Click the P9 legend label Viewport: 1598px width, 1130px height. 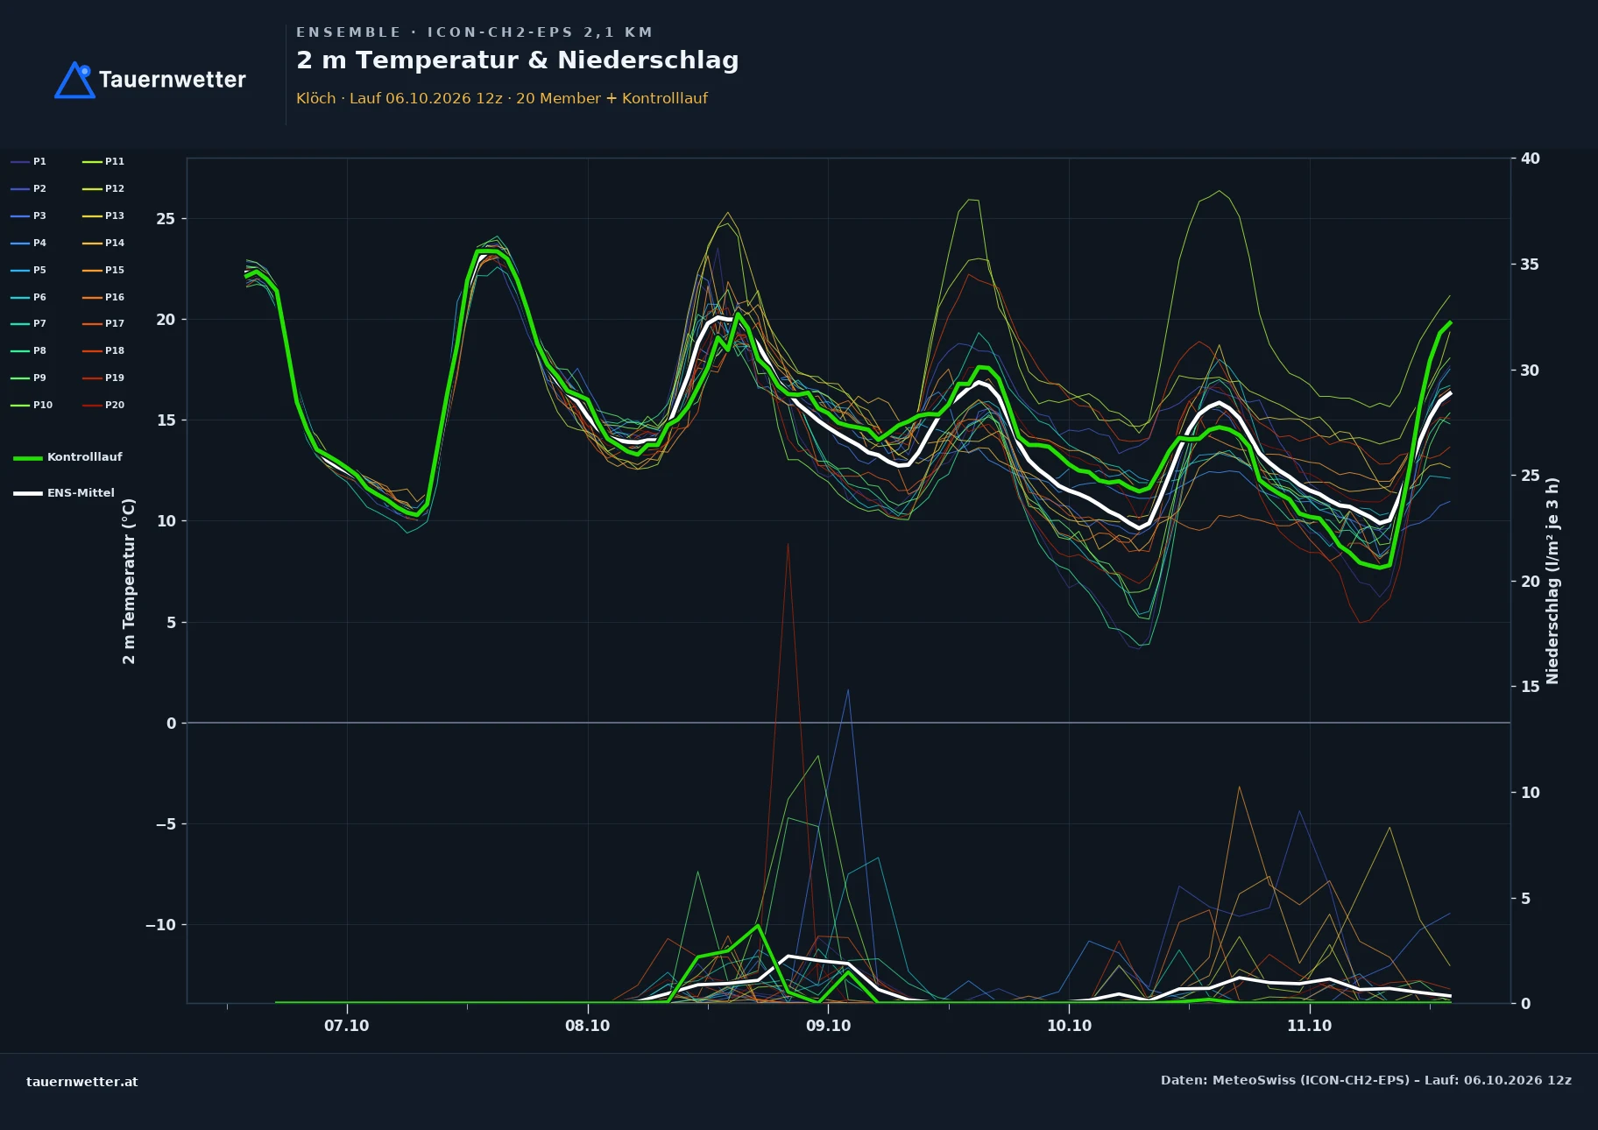point(39,378)
